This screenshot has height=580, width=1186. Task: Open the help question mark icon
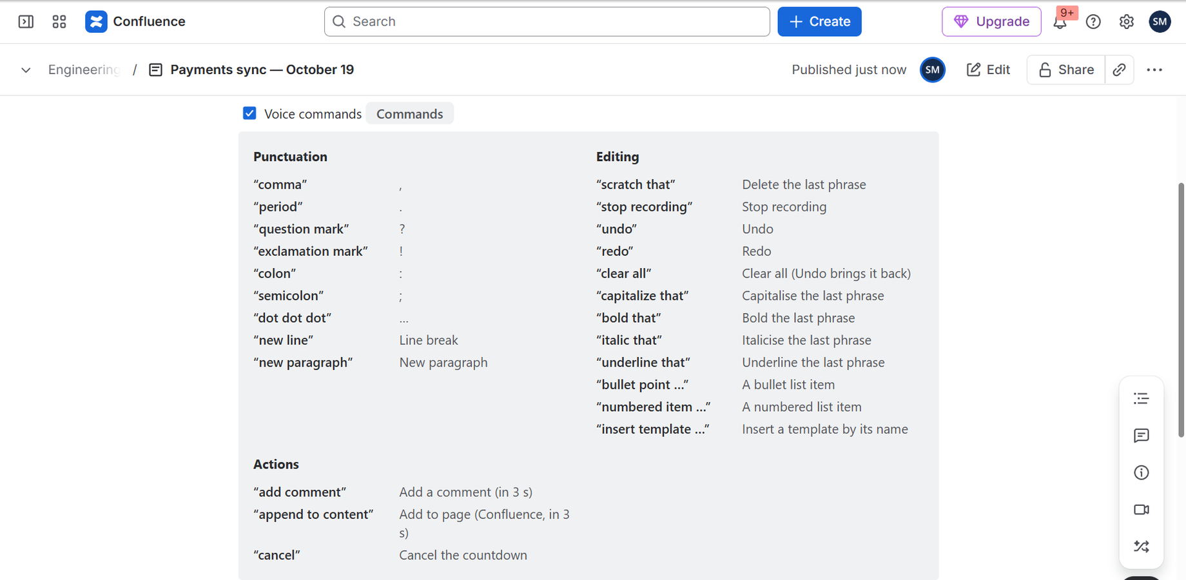point(1093,22)
